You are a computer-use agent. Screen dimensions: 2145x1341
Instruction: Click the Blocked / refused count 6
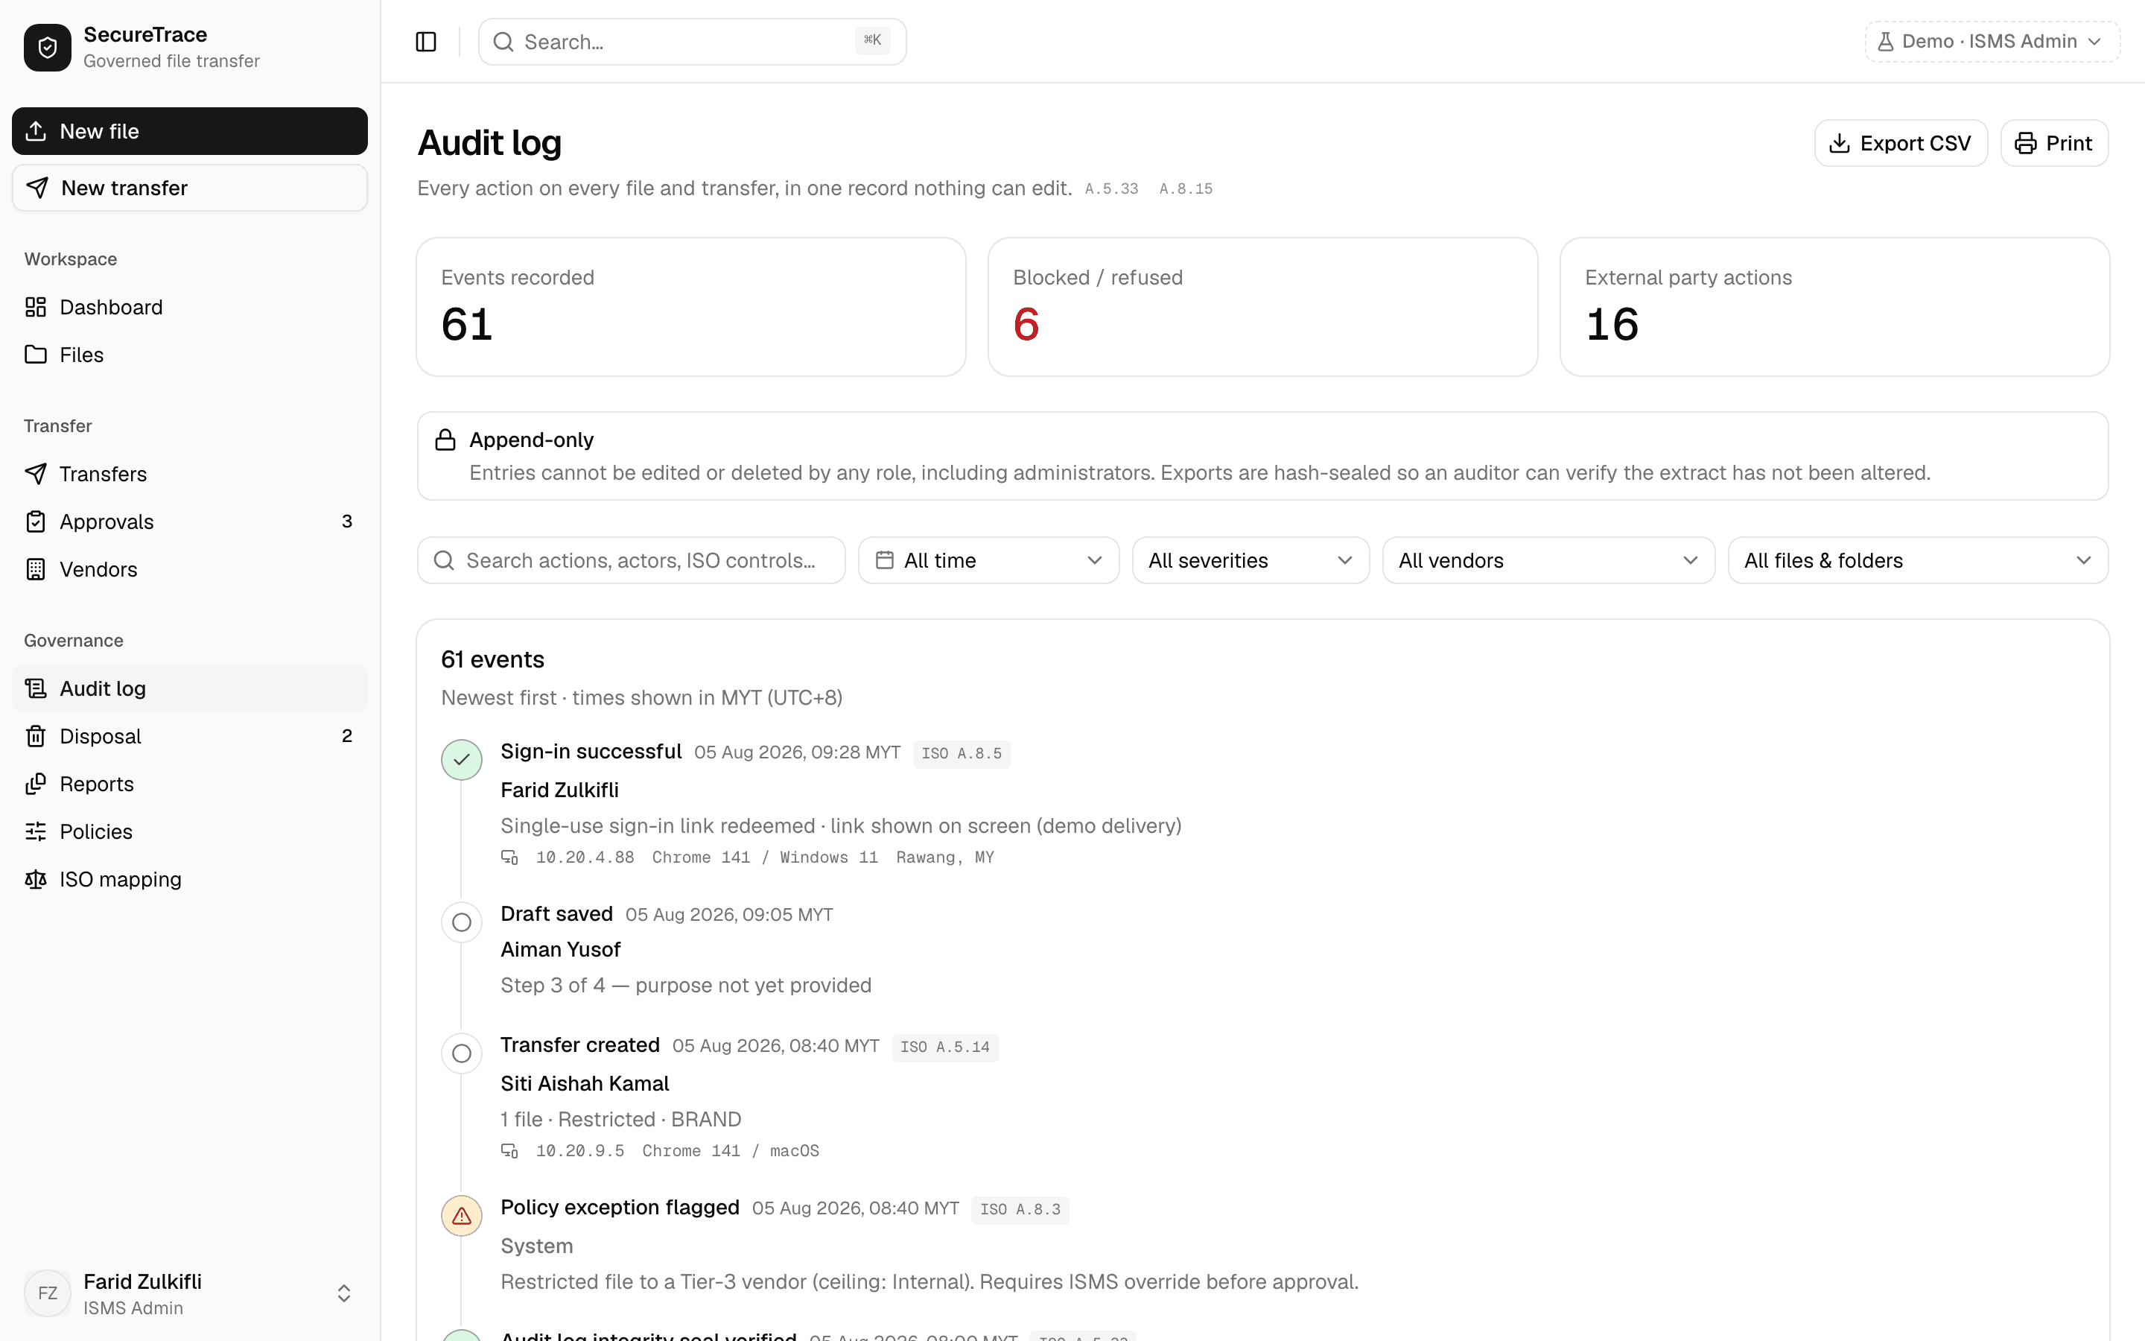(x=1026, y=325)
